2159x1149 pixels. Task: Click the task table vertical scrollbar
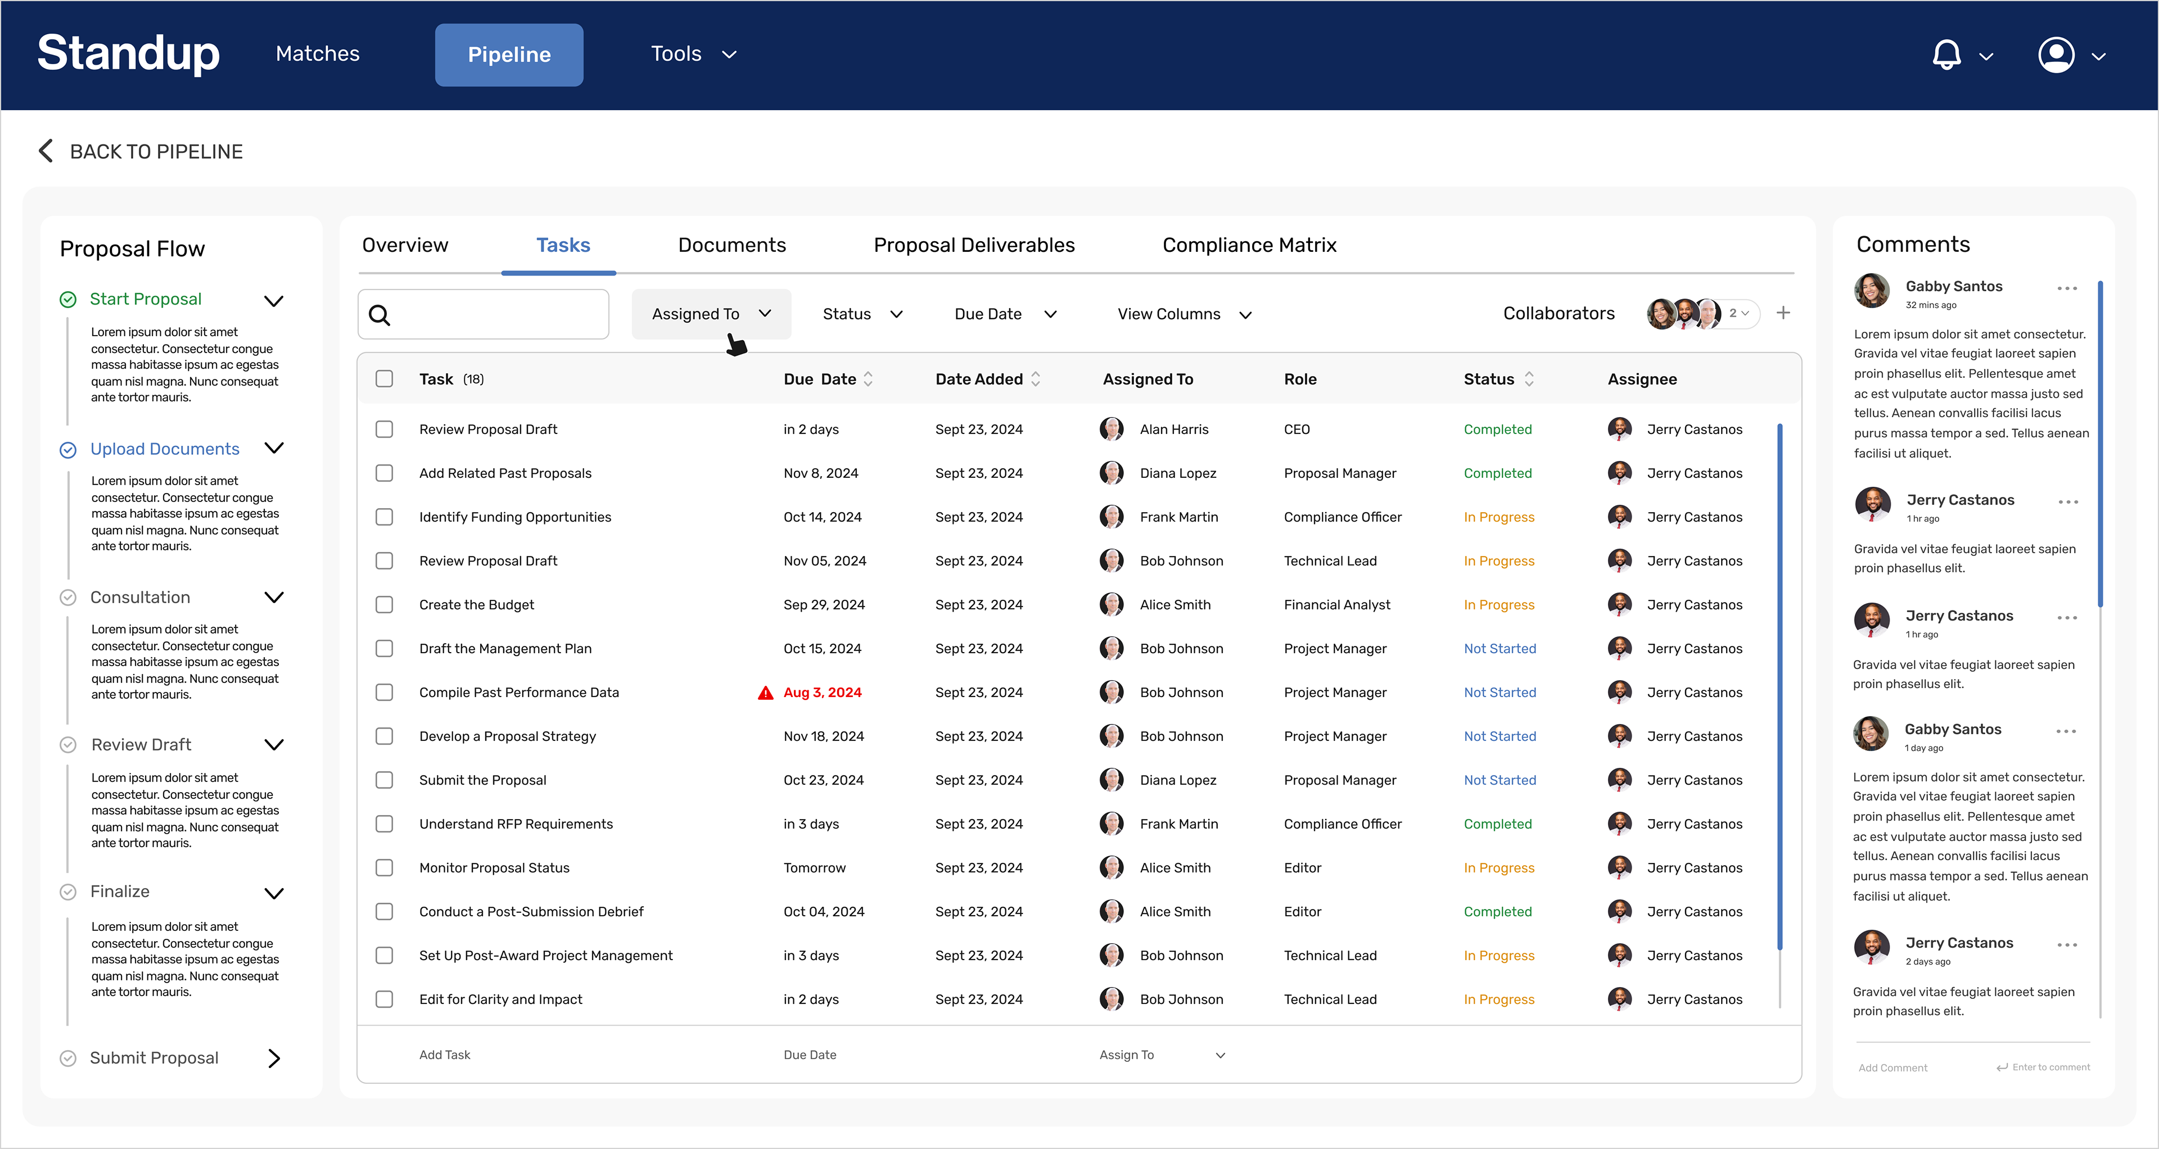(1779, 687)
